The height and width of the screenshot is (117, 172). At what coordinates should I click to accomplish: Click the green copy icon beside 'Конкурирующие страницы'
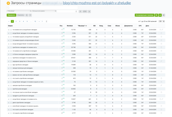(x=156, y=15)
